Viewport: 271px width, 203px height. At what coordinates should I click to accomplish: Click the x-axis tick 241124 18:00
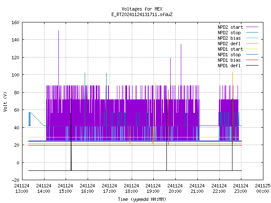(x=131, y=189)
